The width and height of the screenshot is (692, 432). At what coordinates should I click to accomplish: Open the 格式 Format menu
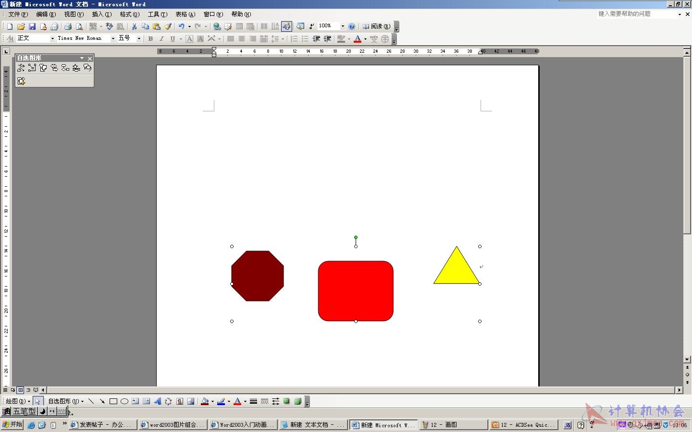pyautogui.click(x=129, y=14)
